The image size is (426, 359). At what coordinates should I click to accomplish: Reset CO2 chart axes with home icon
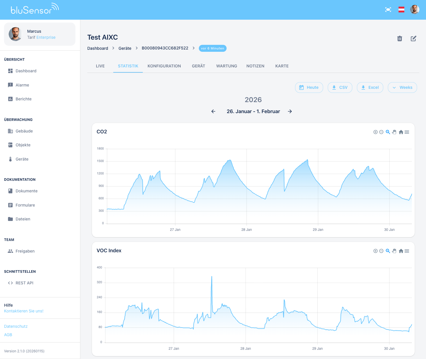(x=401, y=132)
